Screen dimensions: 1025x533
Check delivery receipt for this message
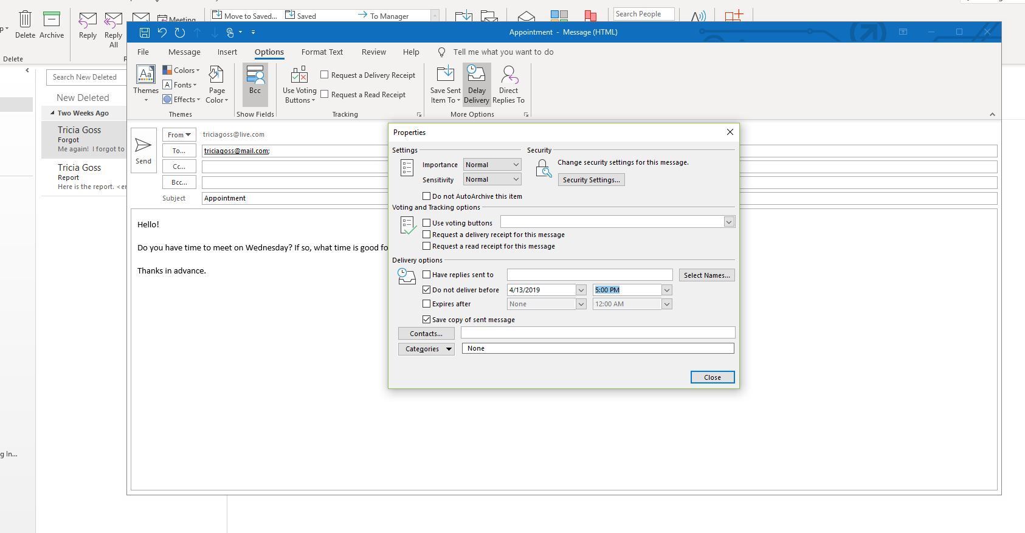pos(427,235)
